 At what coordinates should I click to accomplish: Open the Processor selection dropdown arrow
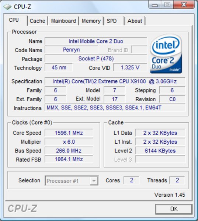tap(94, 180)
